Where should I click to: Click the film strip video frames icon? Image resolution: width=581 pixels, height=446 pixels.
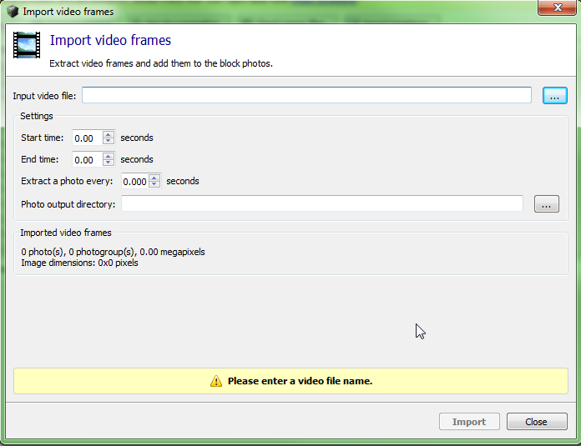coord(27,45)
